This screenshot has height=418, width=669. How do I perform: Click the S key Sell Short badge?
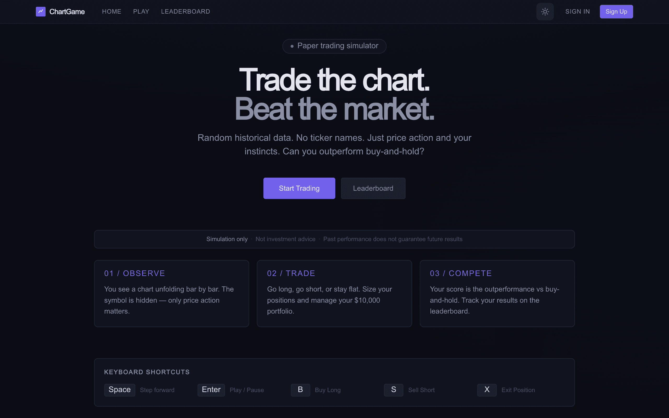(393, 390)
